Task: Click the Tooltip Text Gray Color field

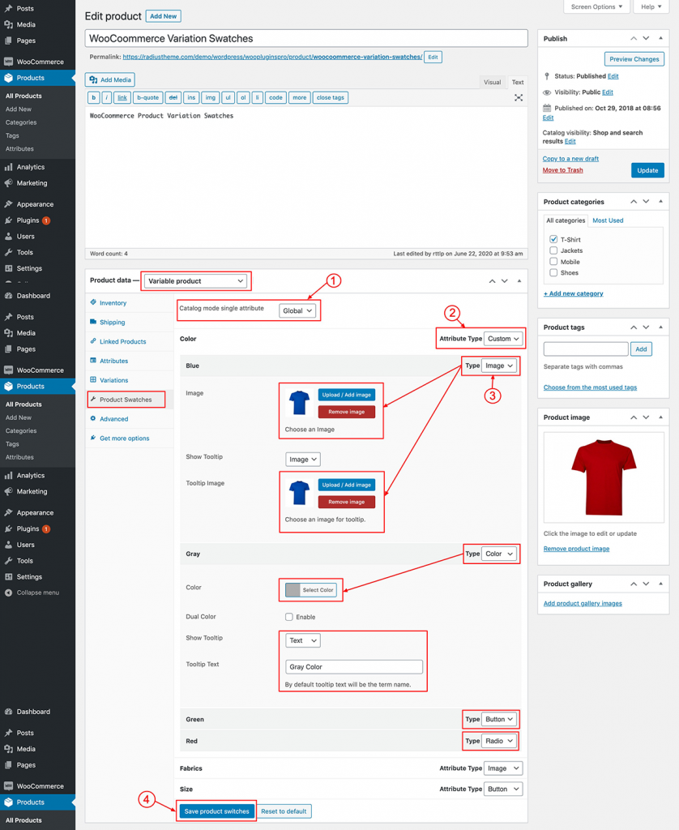Action: (x=353, y=667)
